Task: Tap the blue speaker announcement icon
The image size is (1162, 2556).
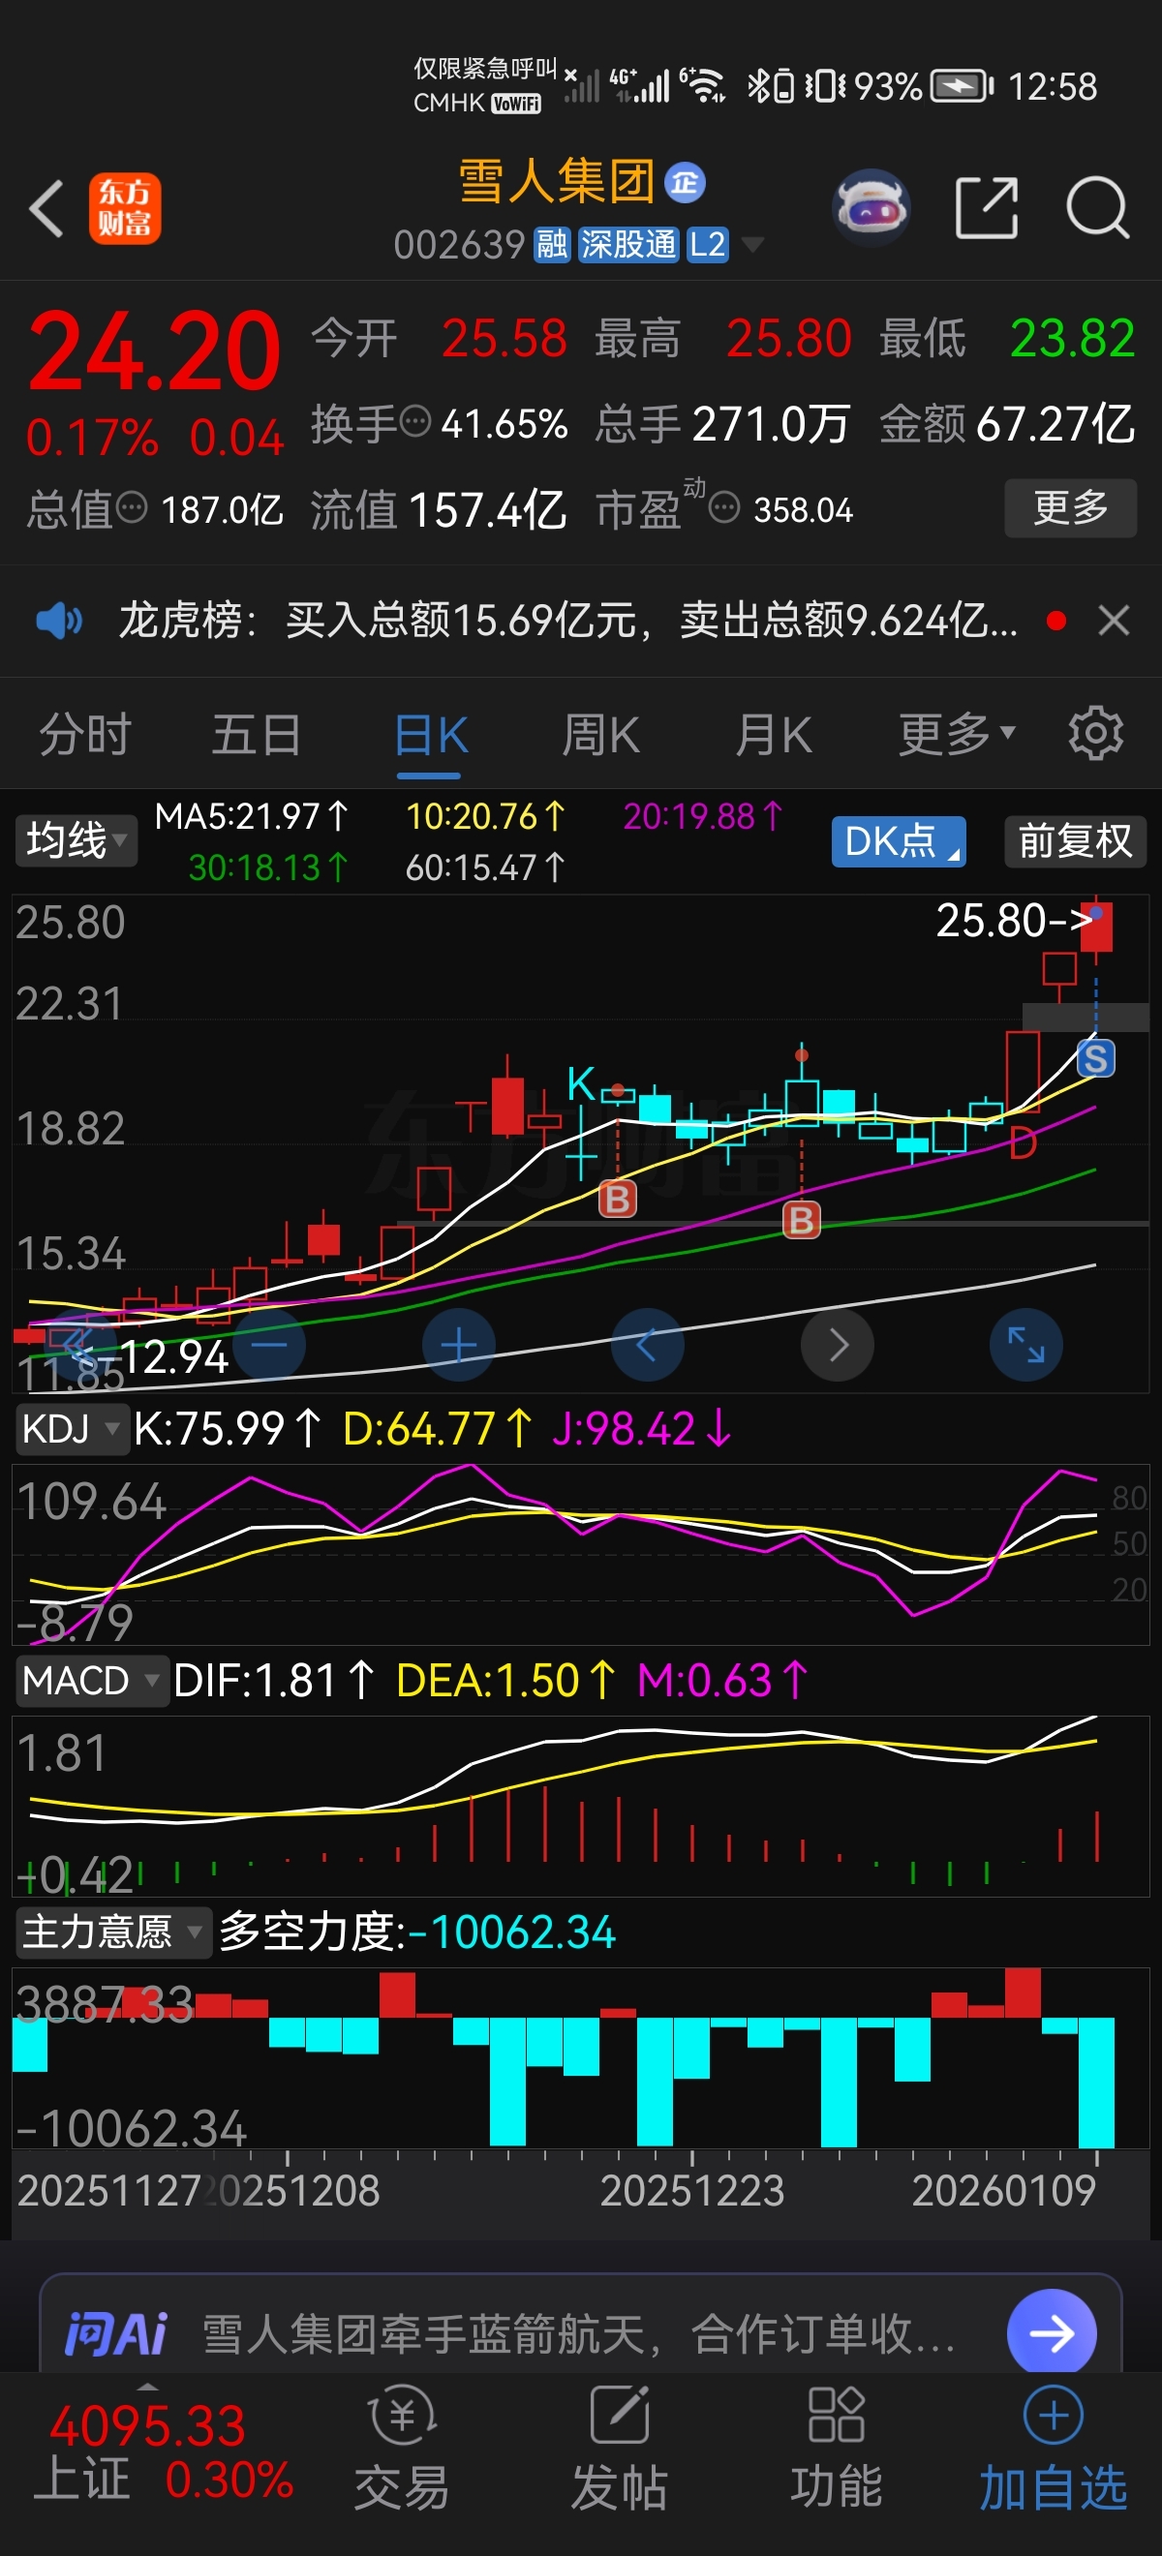Action: [58, 622]
